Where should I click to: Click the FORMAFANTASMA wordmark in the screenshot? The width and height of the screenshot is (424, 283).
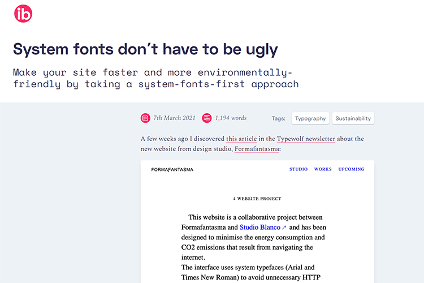pos(172,169)
